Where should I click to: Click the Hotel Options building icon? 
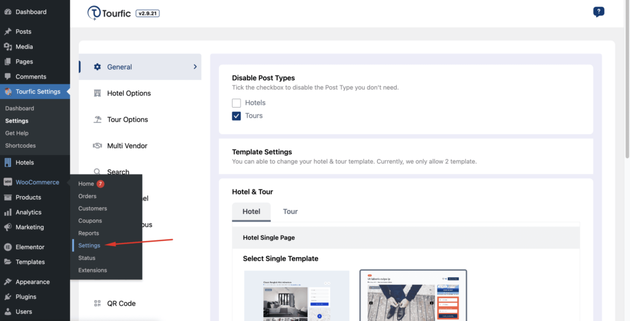(x=97, y=93)
